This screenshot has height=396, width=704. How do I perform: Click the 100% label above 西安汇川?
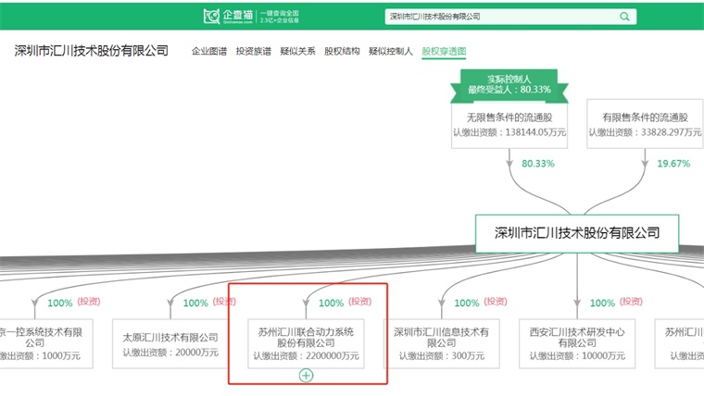[x=602, y=303]
